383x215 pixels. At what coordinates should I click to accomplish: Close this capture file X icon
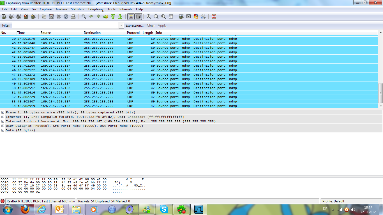coord(59,17)
